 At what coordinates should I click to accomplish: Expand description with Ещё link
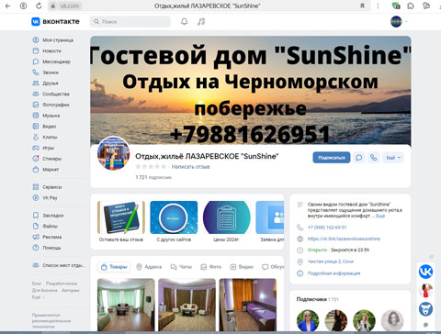pyautogui.click(x=380, y=216)
